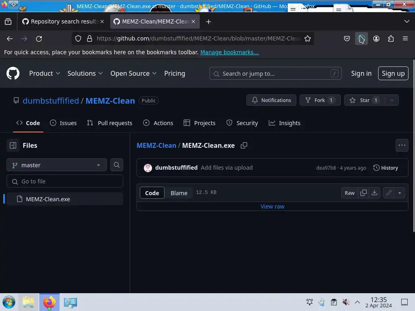
Task: Open dropdown arrow next to edit pencil
Action: (400, 193)
